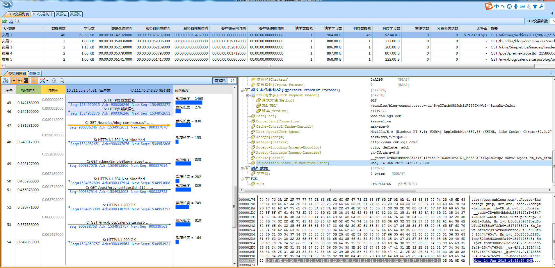Image resolution: width=555 pixels, height=268 pixels.
Task: Click the microphone voice input icon
Action: pos(516,6)
